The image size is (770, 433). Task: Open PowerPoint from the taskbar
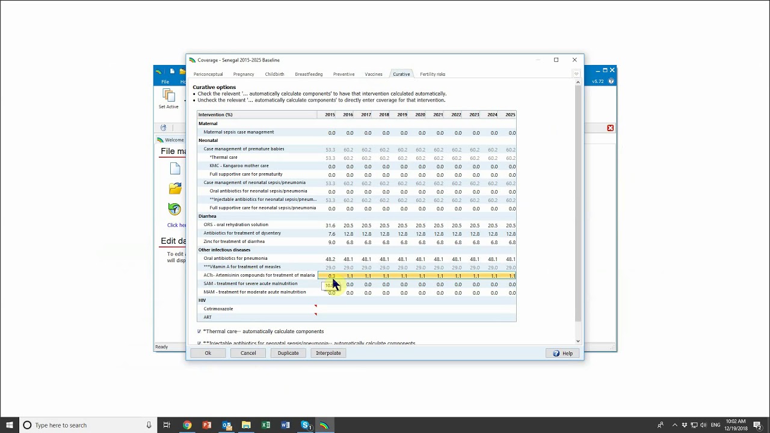pos(207,425)
